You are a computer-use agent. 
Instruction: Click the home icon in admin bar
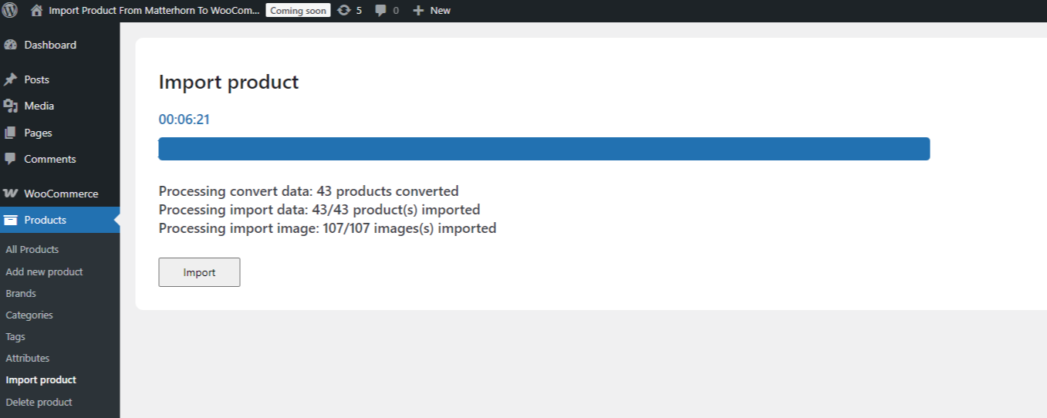(x=36, y=11)
